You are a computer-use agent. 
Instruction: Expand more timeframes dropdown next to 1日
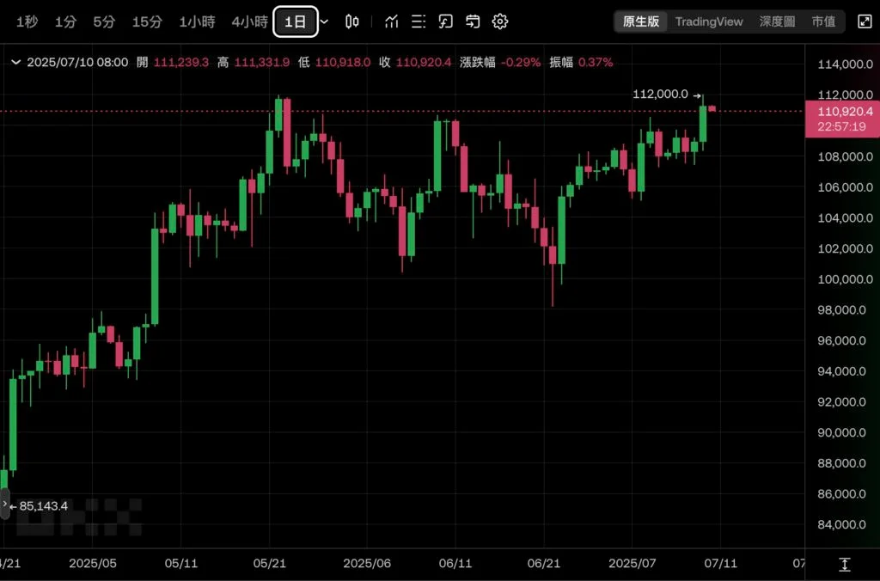[x=324, y=21]
